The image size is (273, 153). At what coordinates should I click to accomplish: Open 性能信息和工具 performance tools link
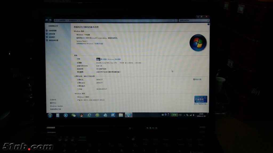pos(55,109)
